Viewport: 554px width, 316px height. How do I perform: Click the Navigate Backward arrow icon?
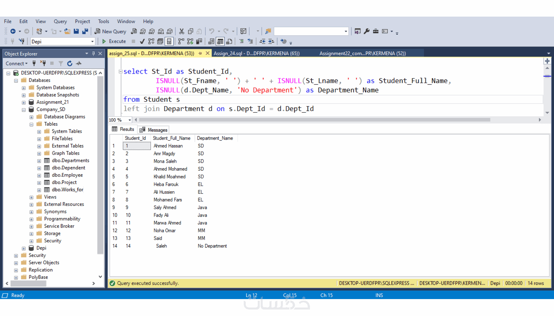tap(13, 31)
